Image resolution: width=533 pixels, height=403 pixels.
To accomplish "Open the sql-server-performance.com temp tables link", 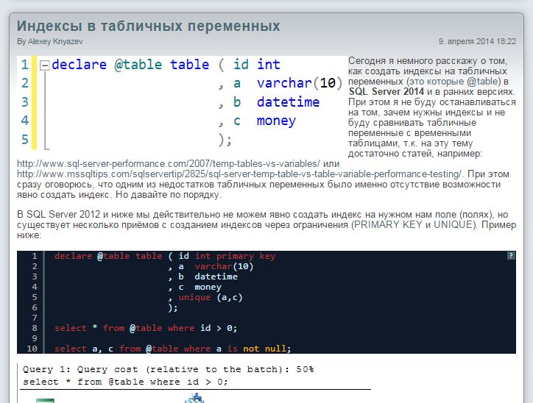I will 168,163.
